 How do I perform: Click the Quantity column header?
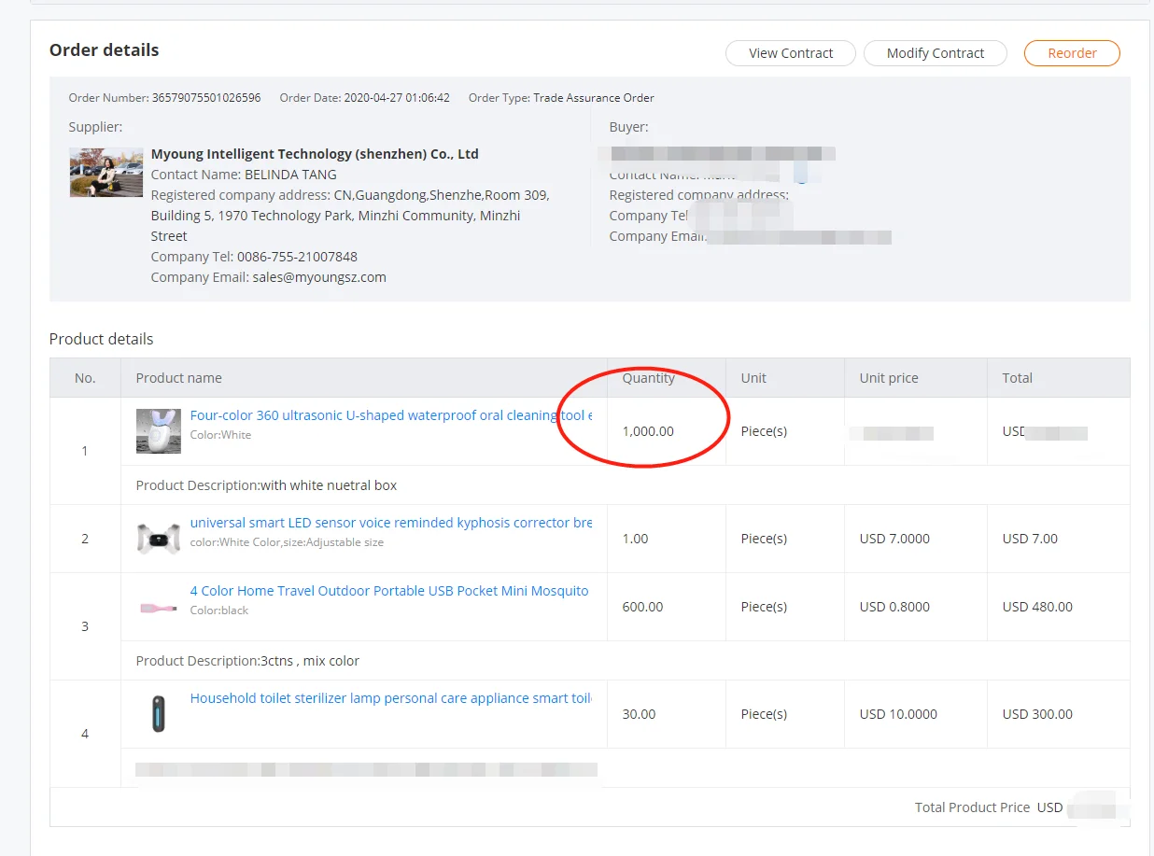click(648, 378)
